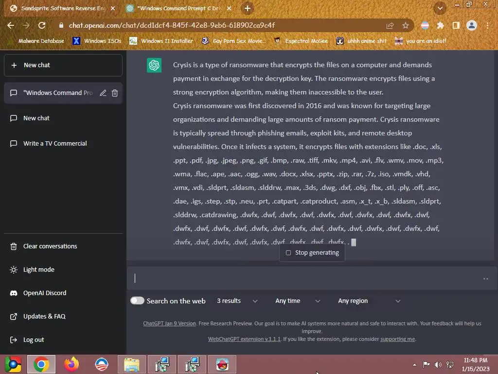The height and width of the screenshot is (374, 498).
Task: Toggle the Search on the web switch
Action: (137, 300)
